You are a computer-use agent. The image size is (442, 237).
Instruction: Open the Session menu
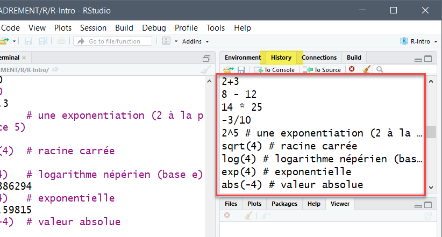point(93,28)
